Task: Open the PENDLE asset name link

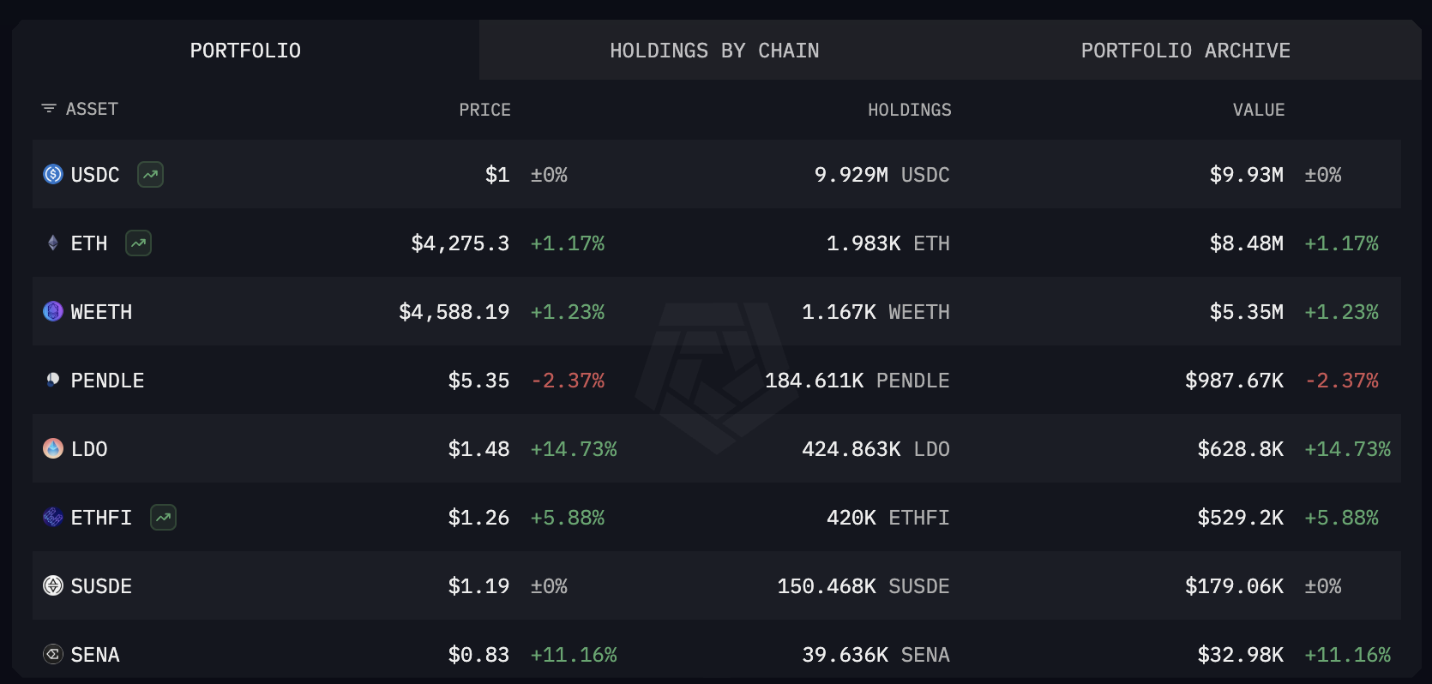Action: tap(107, 381)
